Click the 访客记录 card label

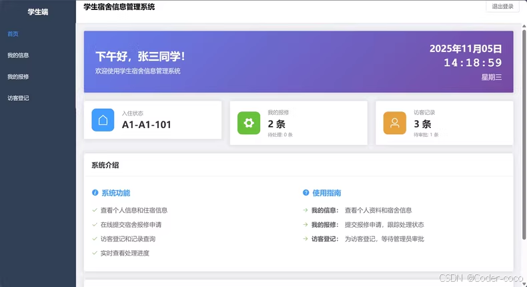pyautogui.click(x=424, y=112)
